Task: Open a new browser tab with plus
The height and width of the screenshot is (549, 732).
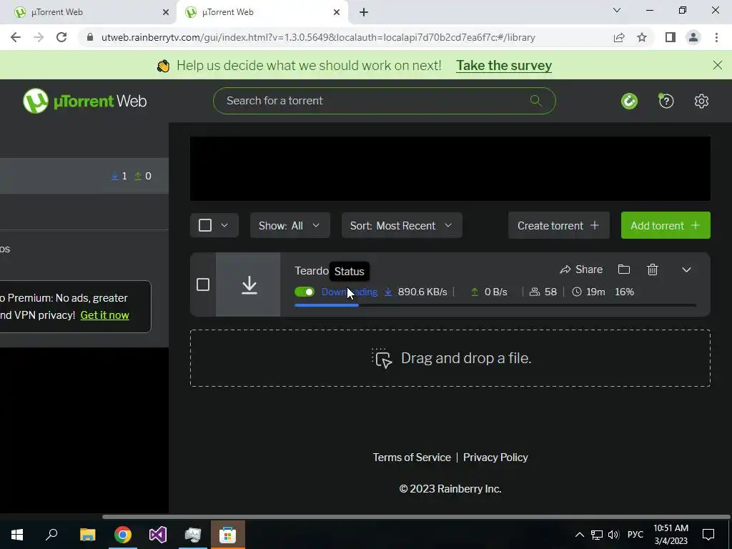Action: [364, 12]
